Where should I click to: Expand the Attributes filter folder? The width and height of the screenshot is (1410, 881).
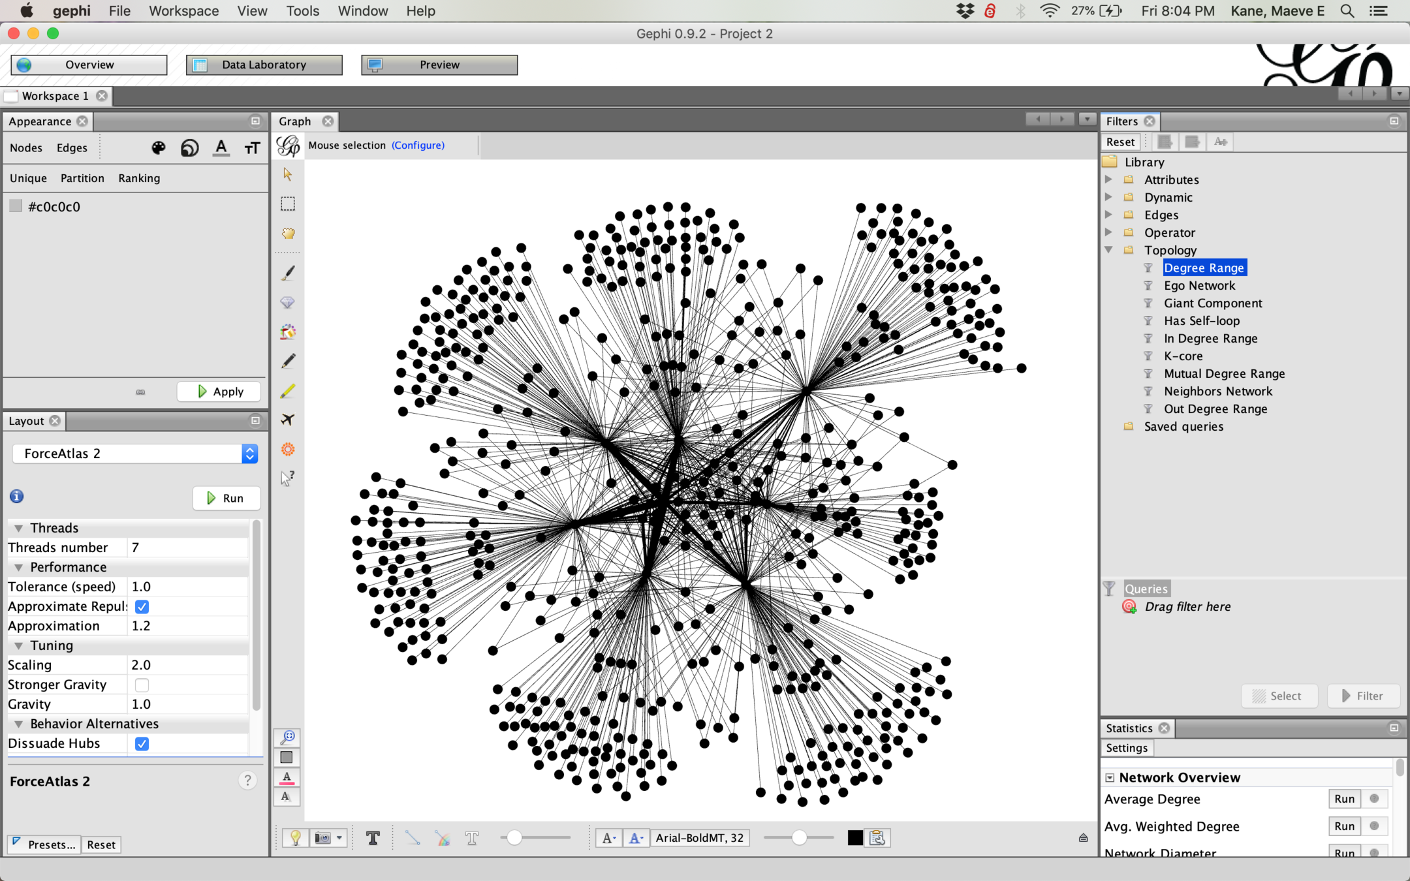tap(1108, 179)
